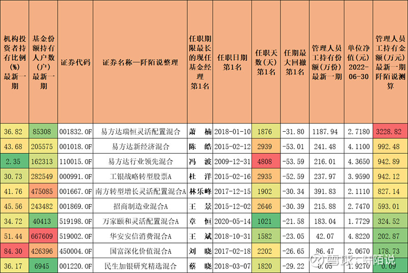Select appointment date 2018-01-10
The image size is (408, 273).
[233, 132]
